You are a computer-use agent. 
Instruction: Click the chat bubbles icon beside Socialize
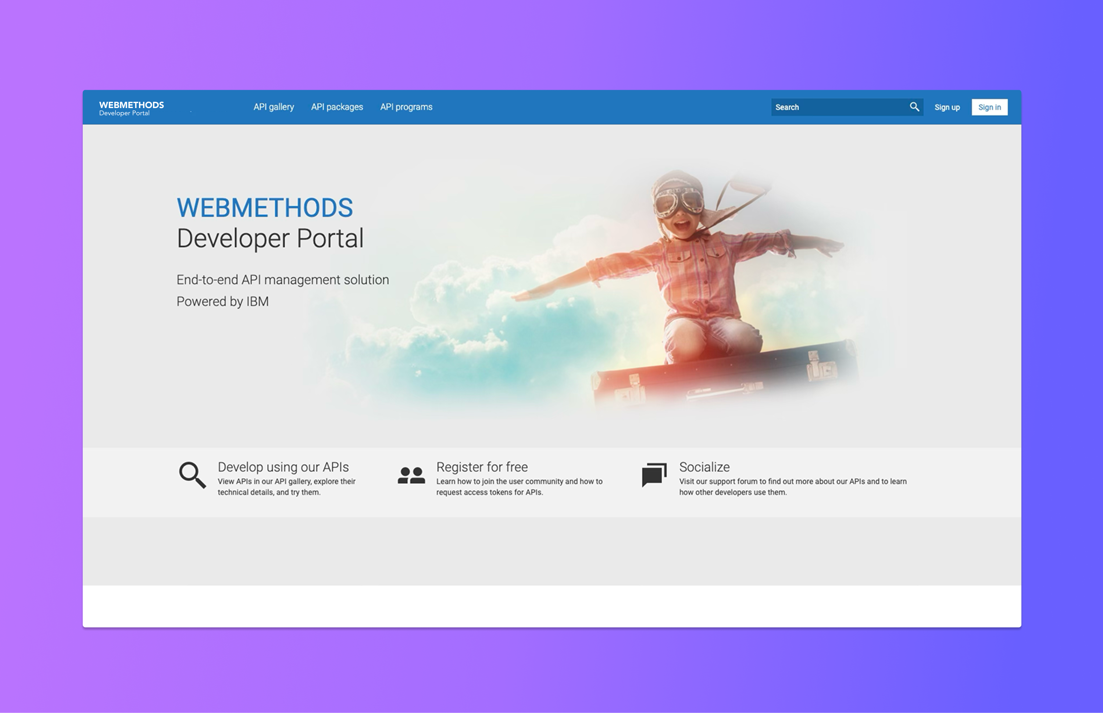tap(654, 474)
